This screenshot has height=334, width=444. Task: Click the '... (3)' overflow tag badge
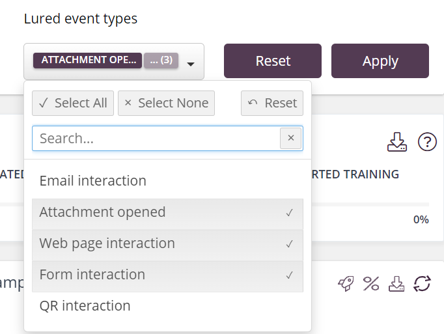(x=161, y=61)
